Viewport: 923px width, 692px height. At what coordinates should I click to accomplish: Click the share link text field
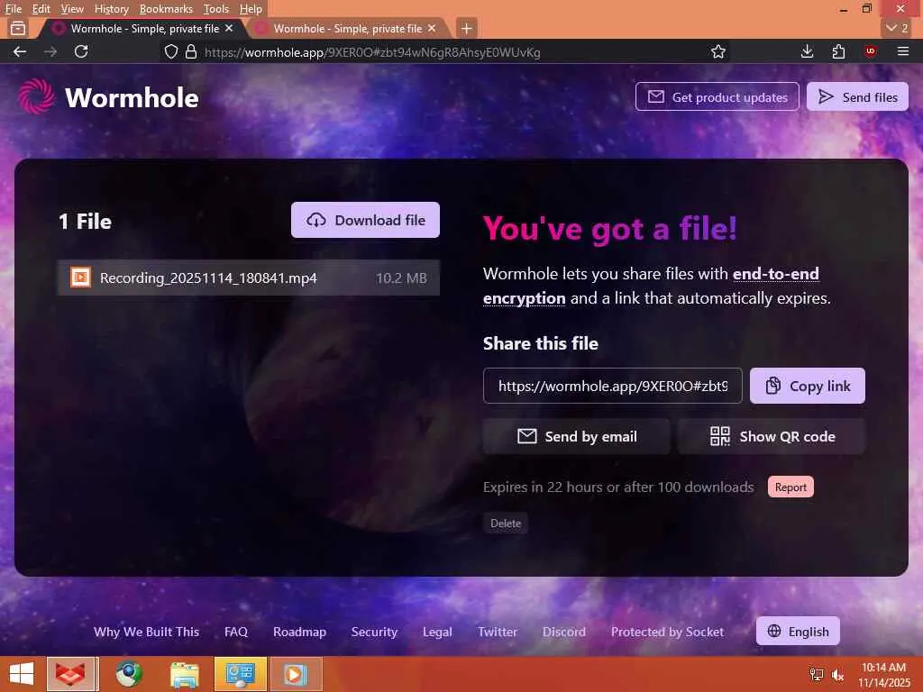pyautogui.click(x=612, y=386)
